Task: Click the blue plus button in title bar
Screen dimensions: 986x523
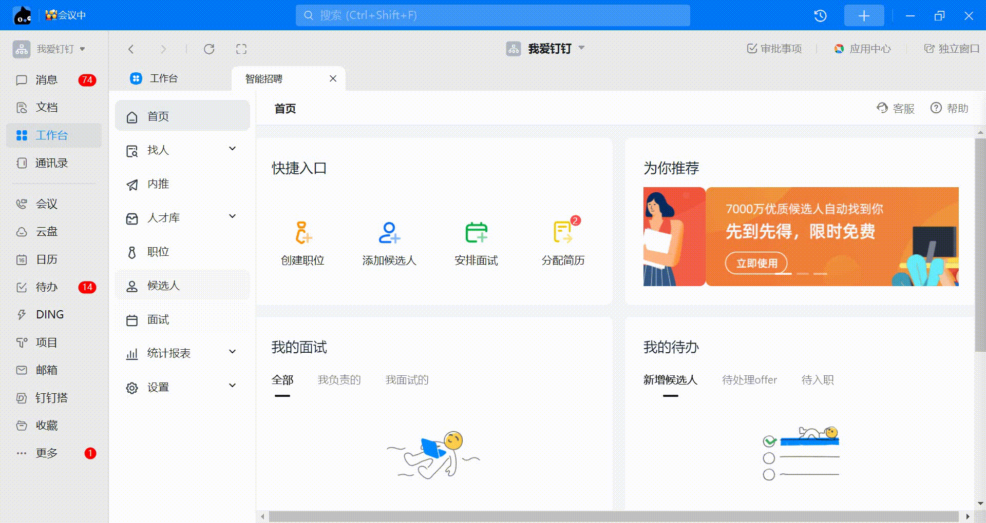Action: [864, 16]
